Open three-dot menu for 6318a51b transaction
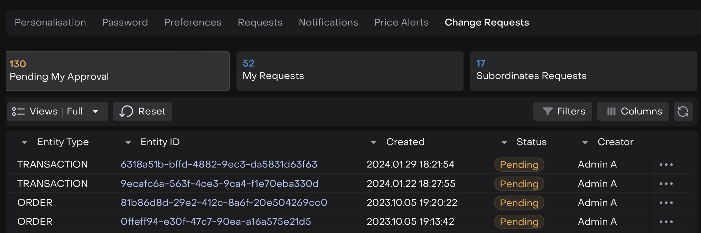This screenshot has width=701, height=233. [x=666, y=165]
